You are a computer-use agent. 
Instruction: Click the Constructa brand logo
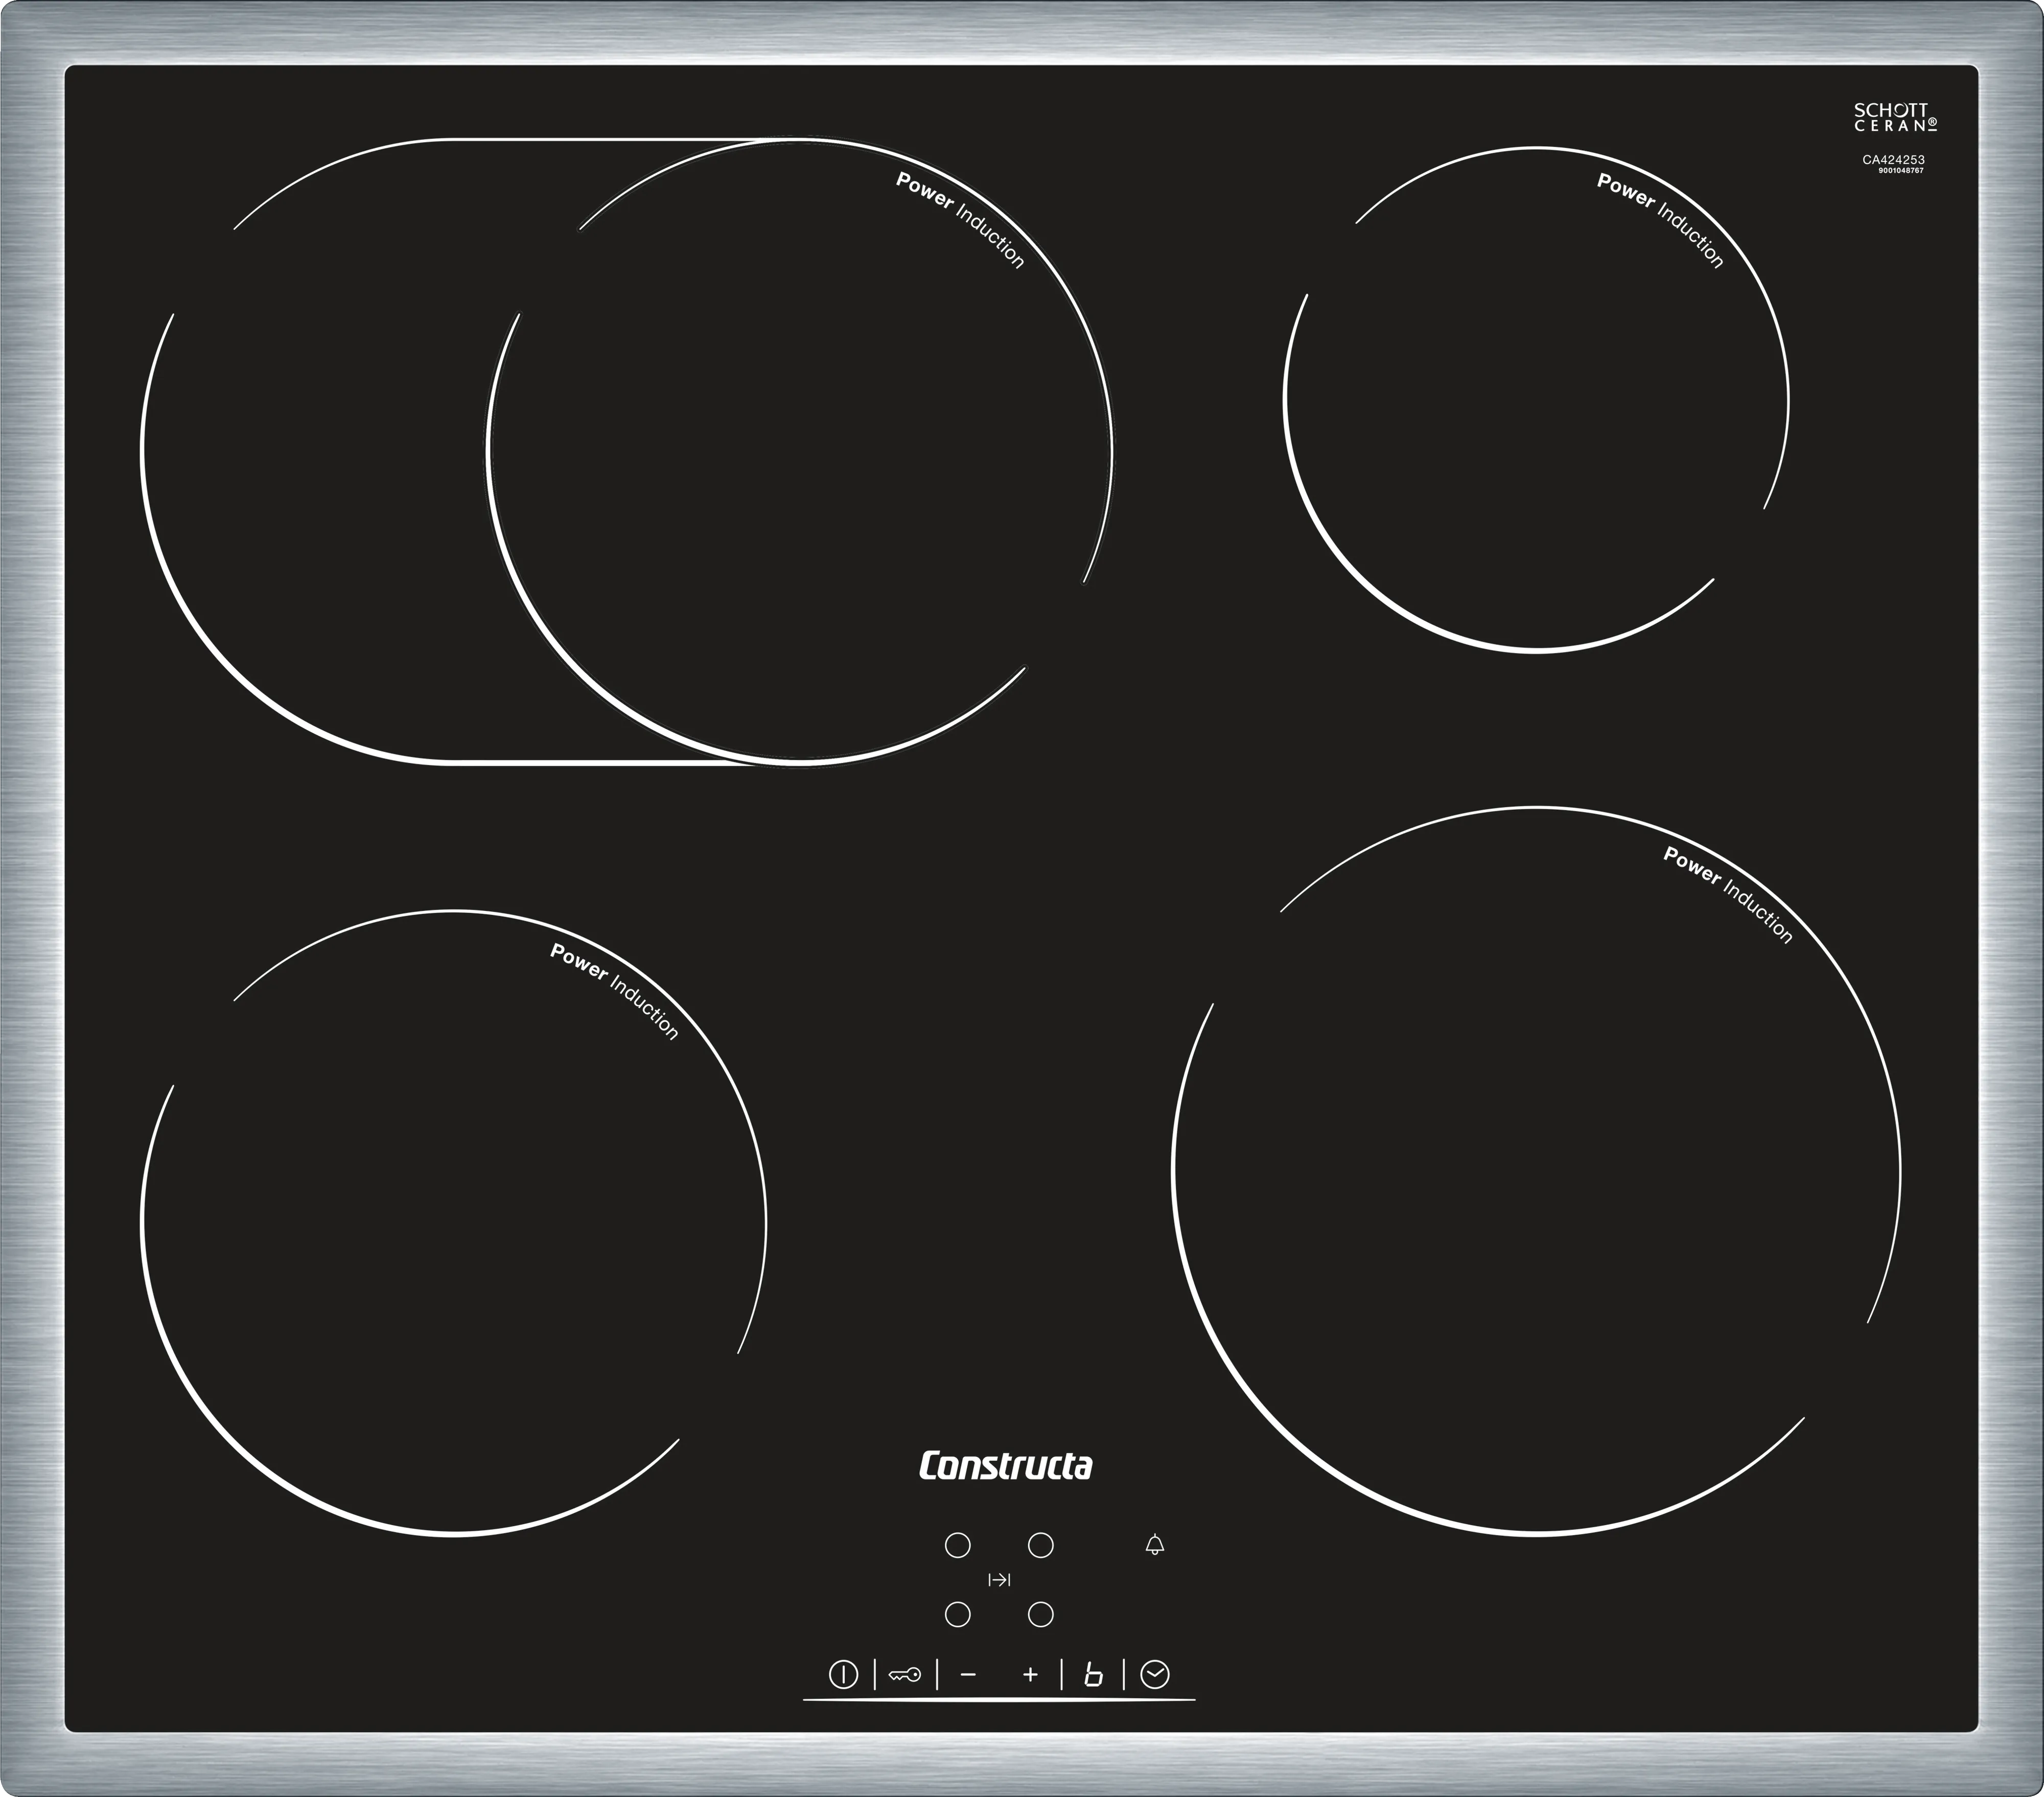tap(1005, 1466)
